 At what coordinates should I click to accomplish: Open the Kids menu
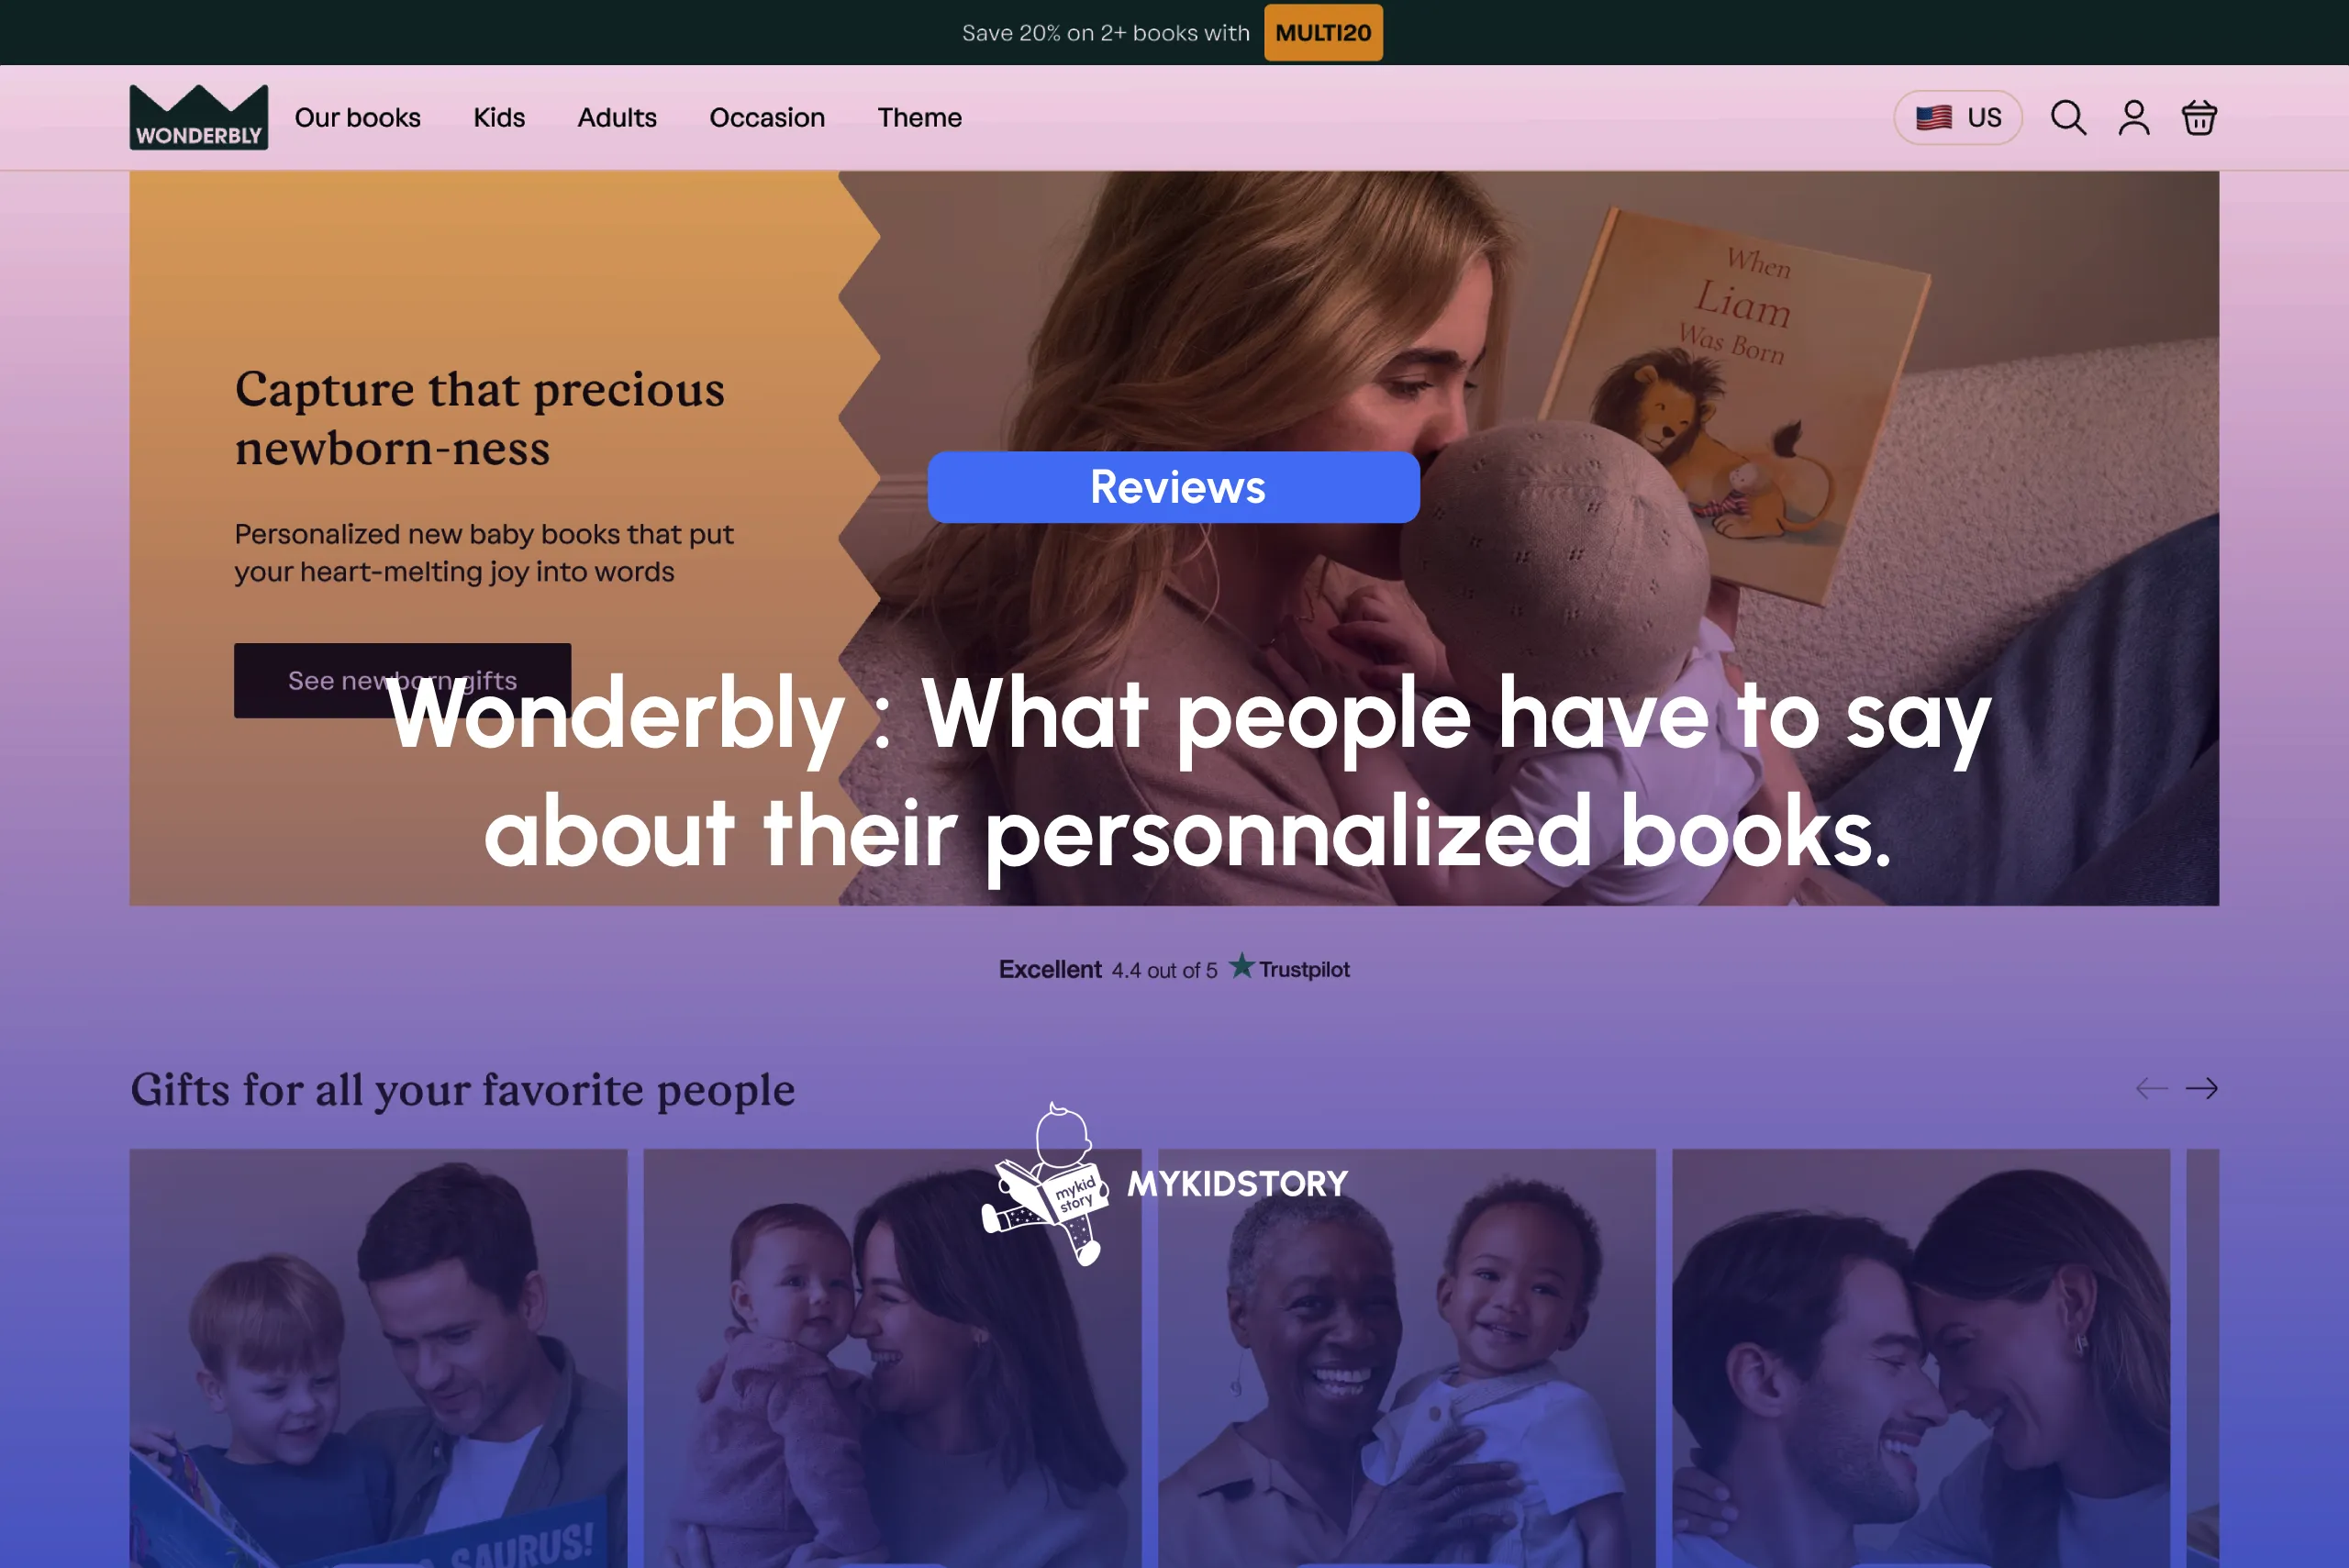pyautogui.click(x=499, y=118)
